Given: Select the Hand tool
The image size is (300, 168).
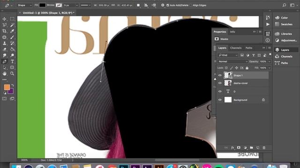Looking at the screenshot, I should pos(4,74).
